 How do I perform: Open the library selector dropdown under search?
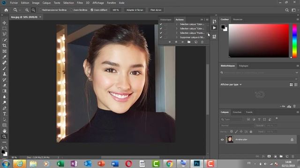coord(259,79)
